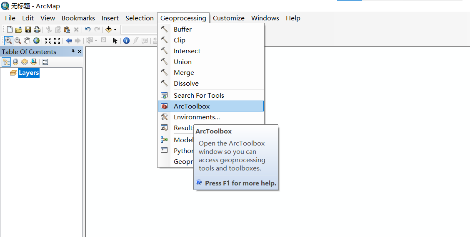Image resolution: width=470 pixels, height=237 pixels.
Task: Open the Add Data dropdown arrow
Action: coord(115,30)
